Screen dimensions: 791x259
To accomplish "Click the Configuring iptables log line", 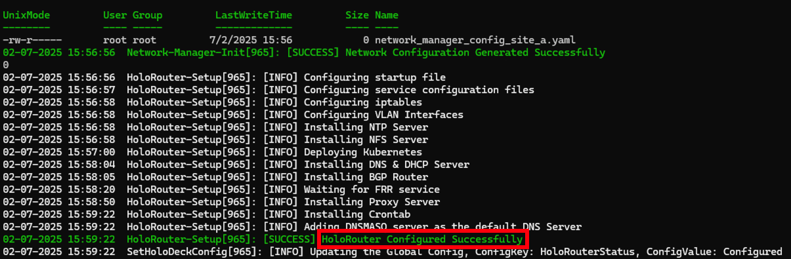I will [212, 102].
